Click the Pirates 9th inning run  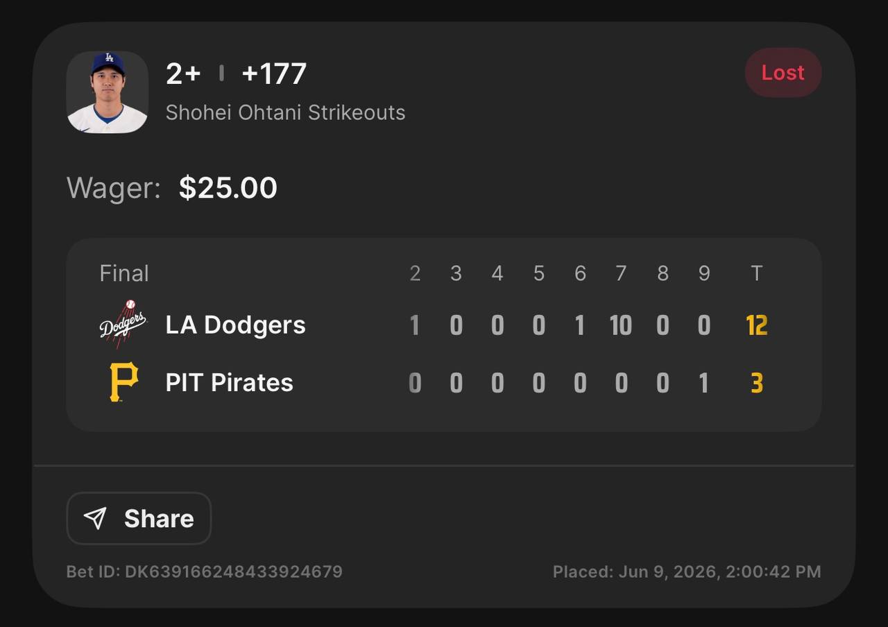703,383
